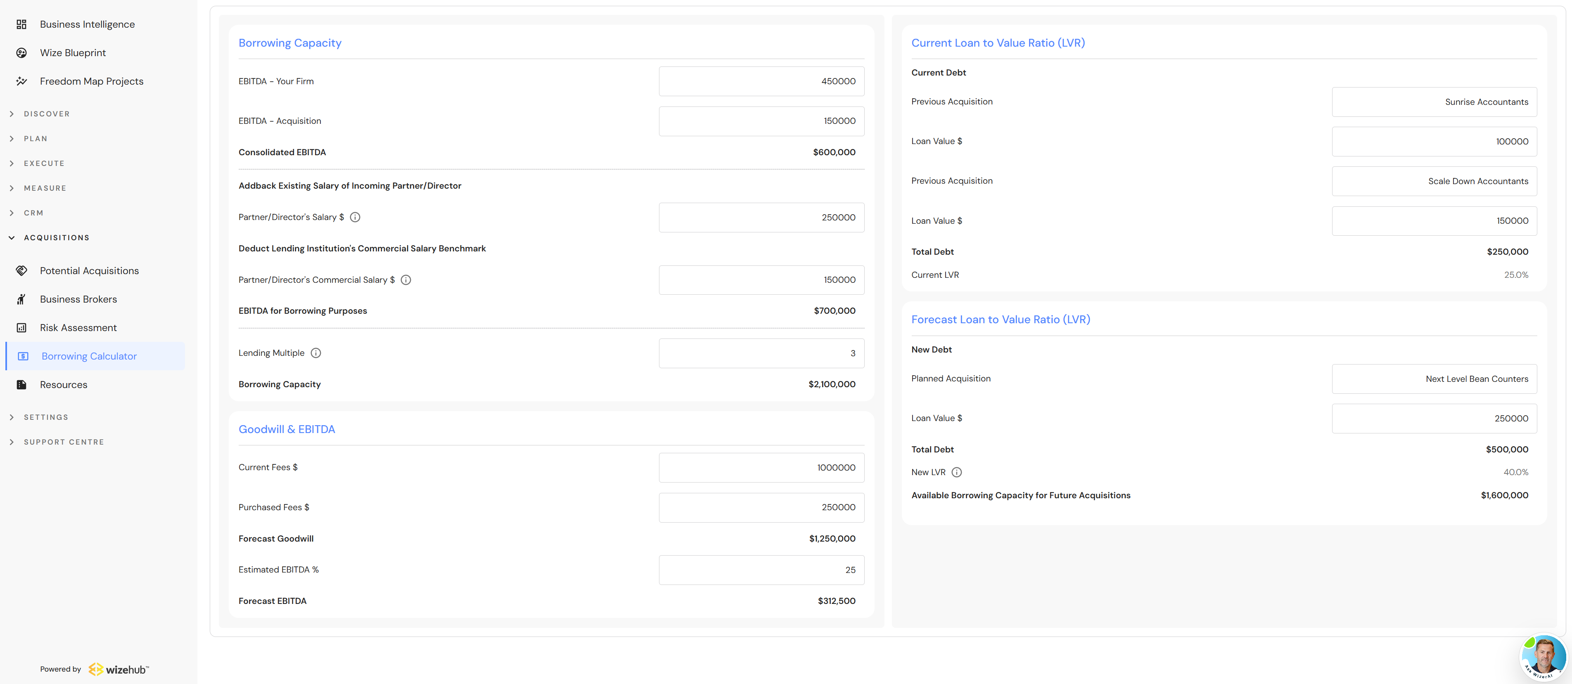Open the Ask WizeAI avatar chat
This screenshot has height=684, width=1572.
(1544, 657)
